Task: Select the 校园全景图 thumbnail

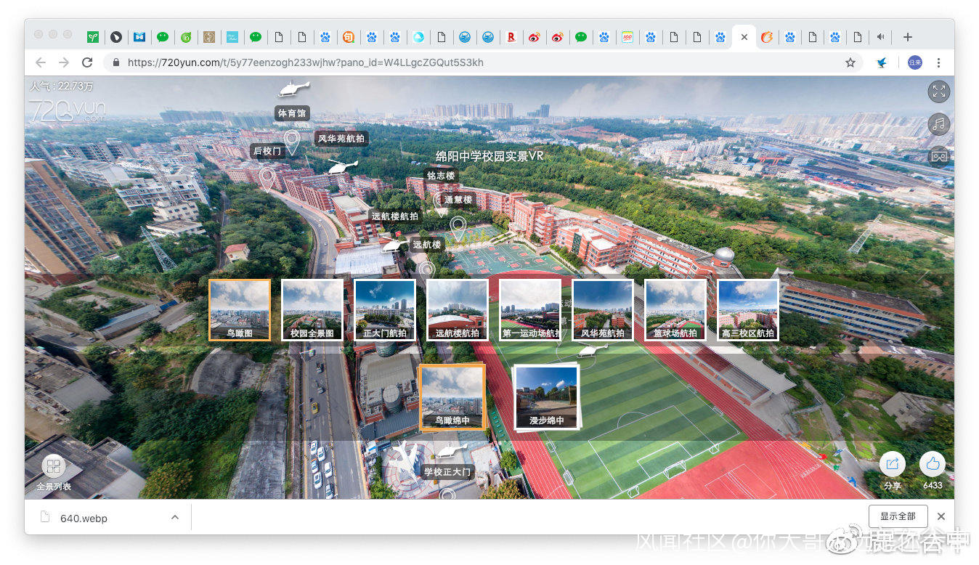Action: 312,310
